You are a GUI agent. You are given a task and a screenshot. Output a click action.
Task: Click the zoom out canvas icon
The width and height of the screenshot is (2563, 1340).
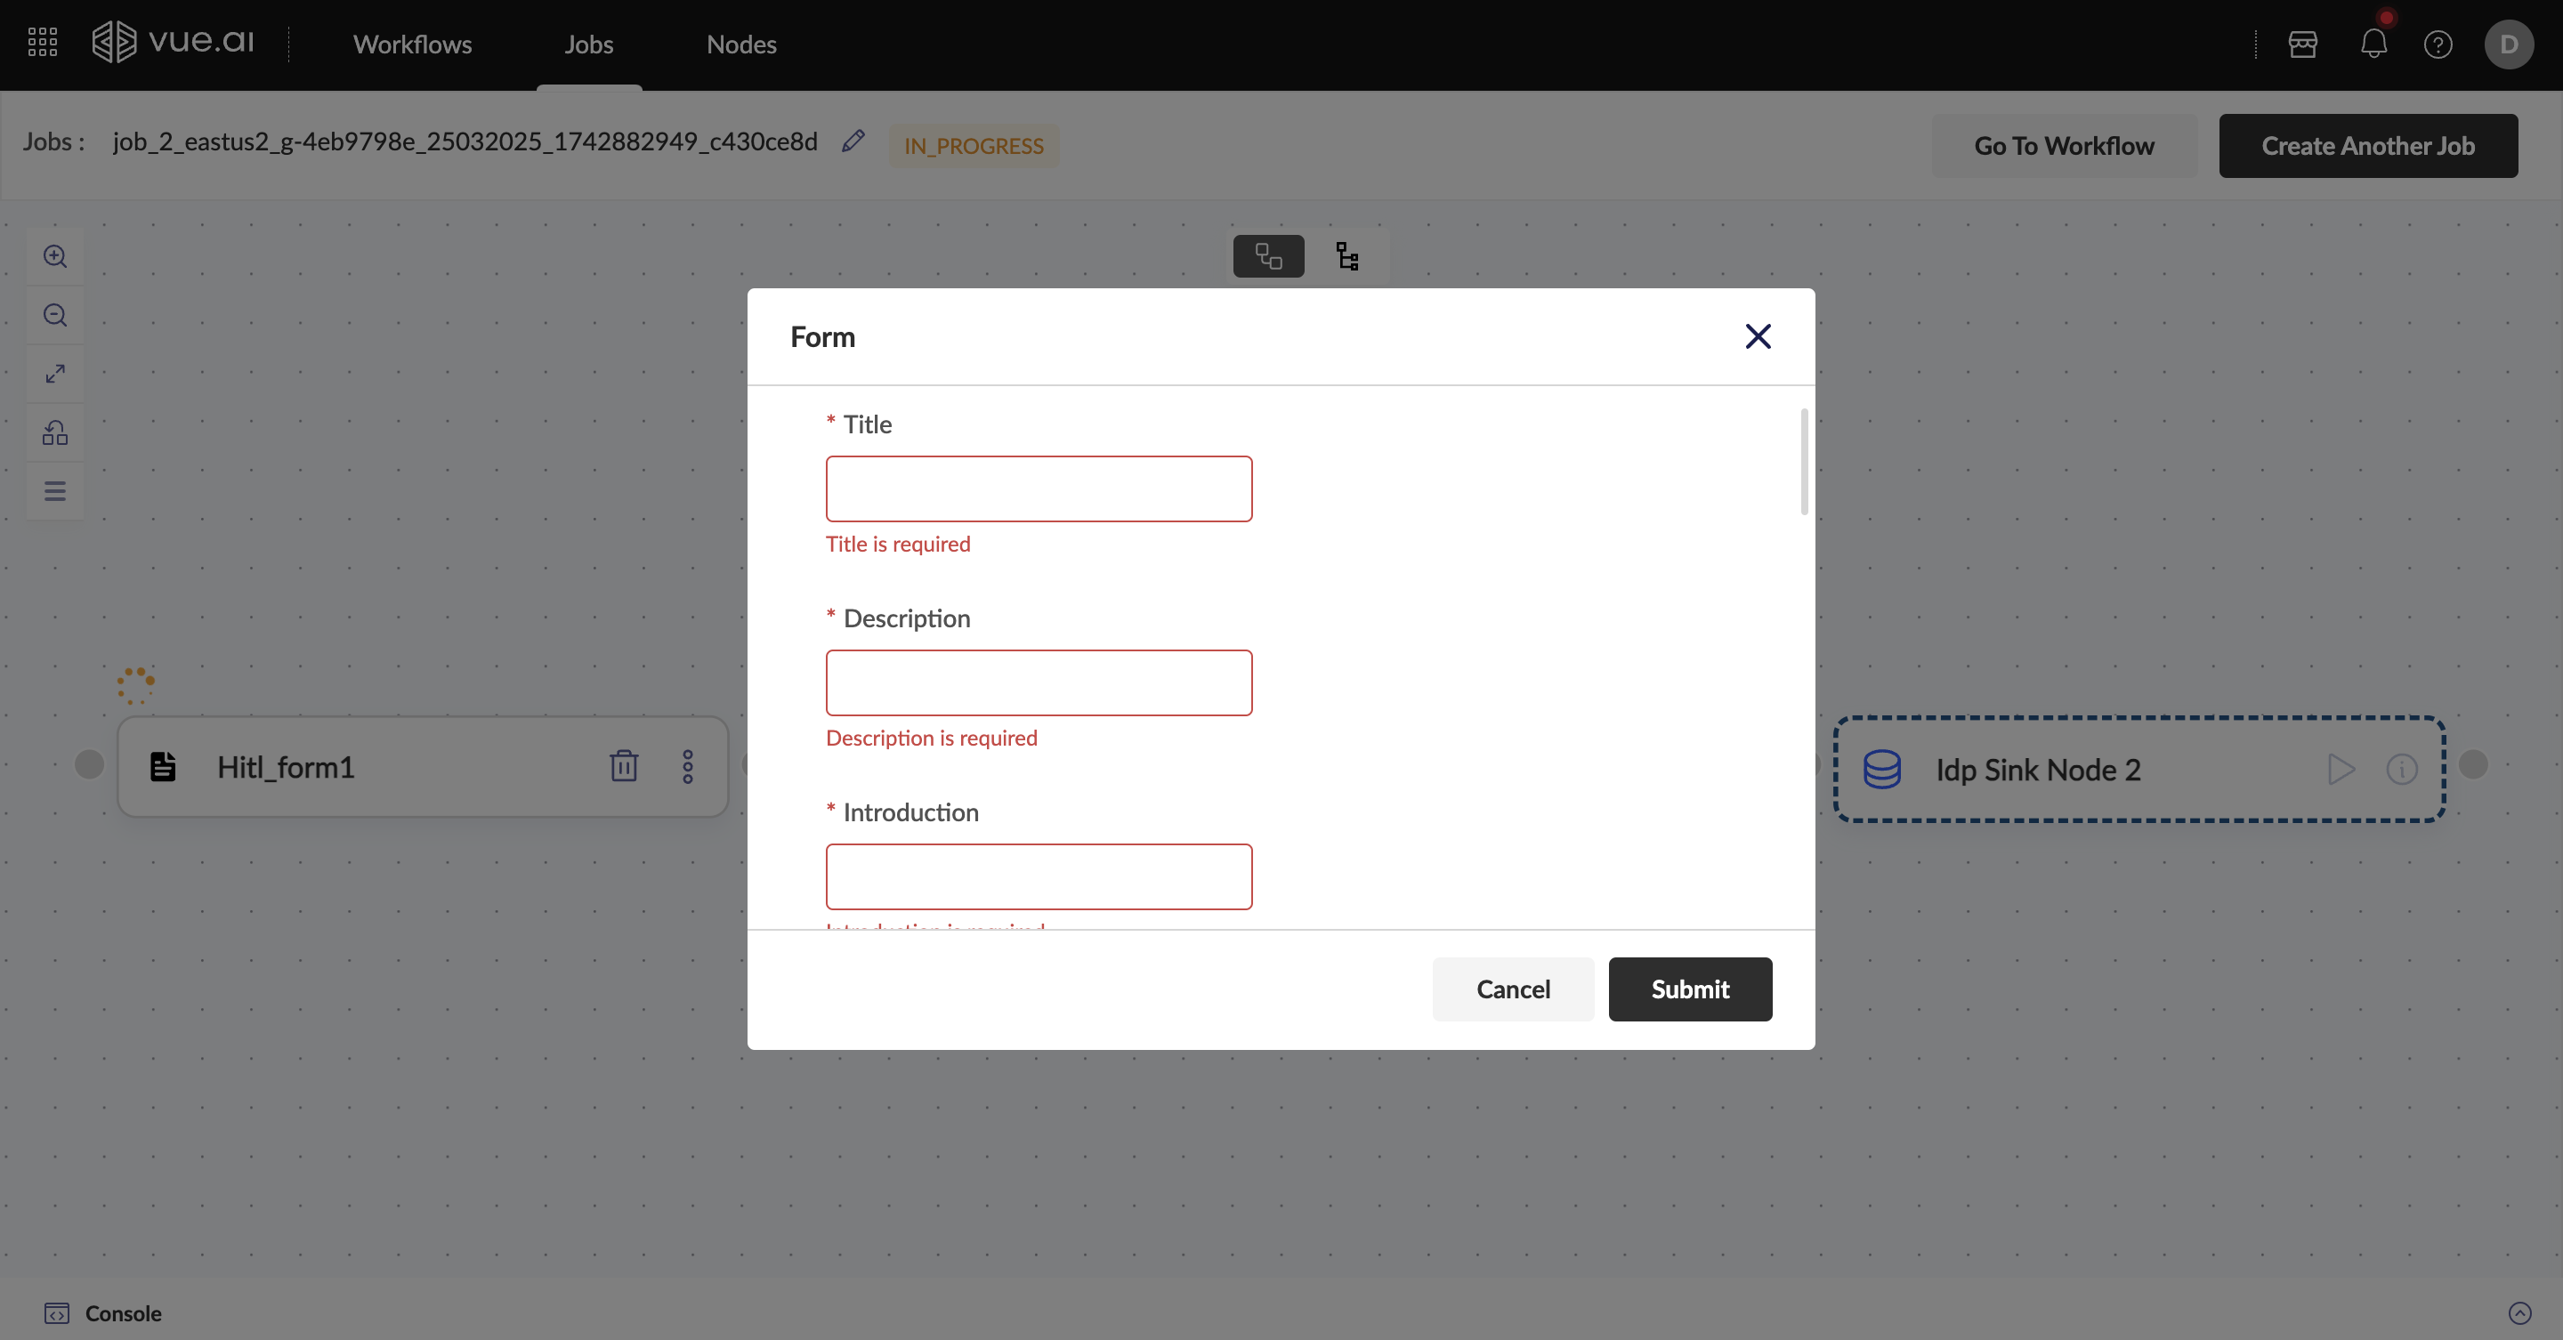[x=54, y=315]
